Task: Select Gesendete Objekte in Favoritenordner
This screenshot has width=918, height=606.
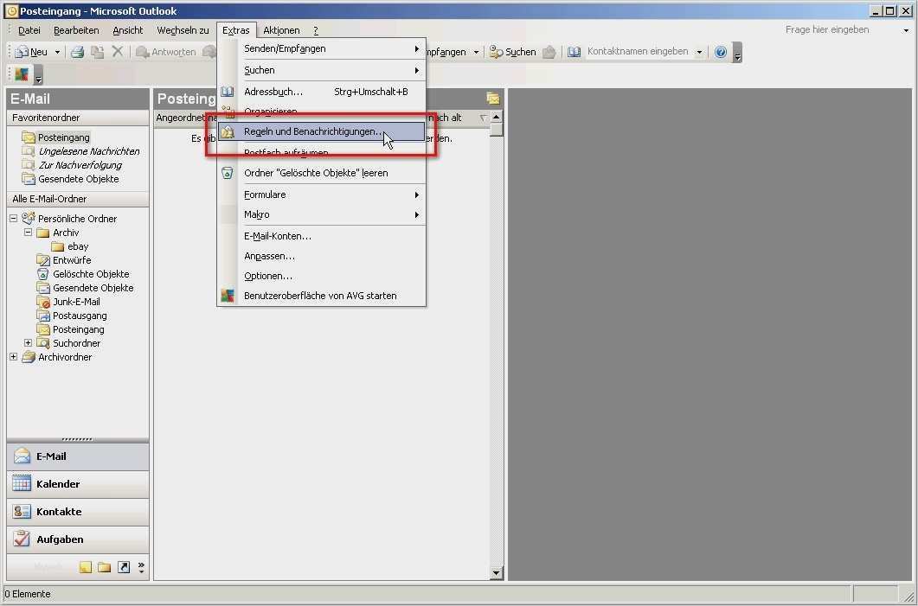Action: click(71, 179)
